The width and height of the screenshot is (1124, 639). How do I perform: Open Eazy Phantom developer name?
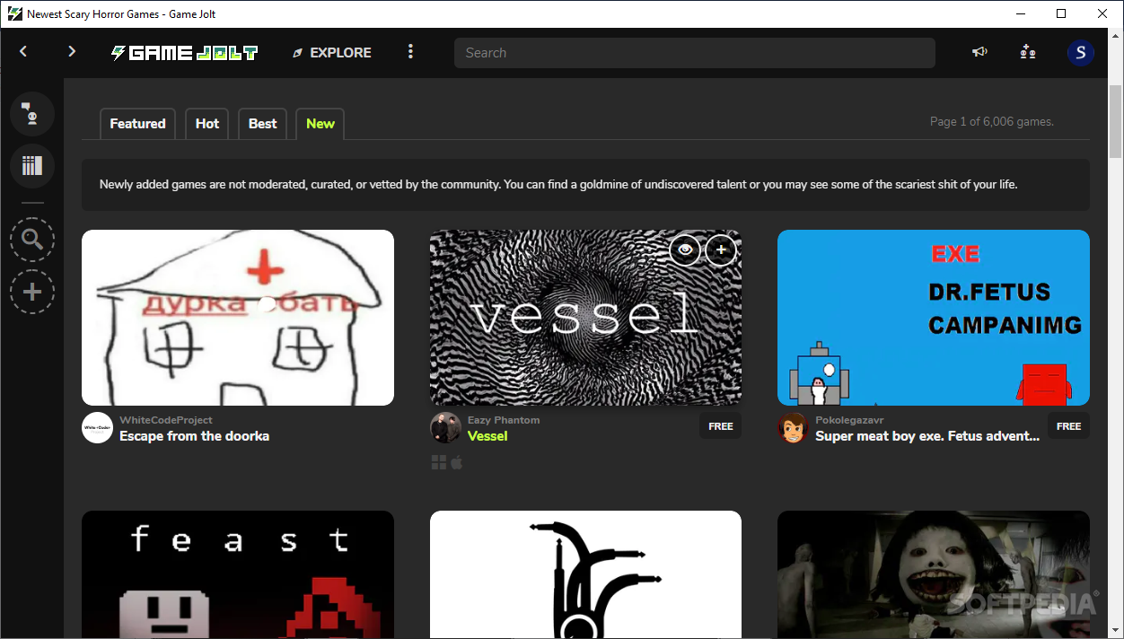coord(504,420)
